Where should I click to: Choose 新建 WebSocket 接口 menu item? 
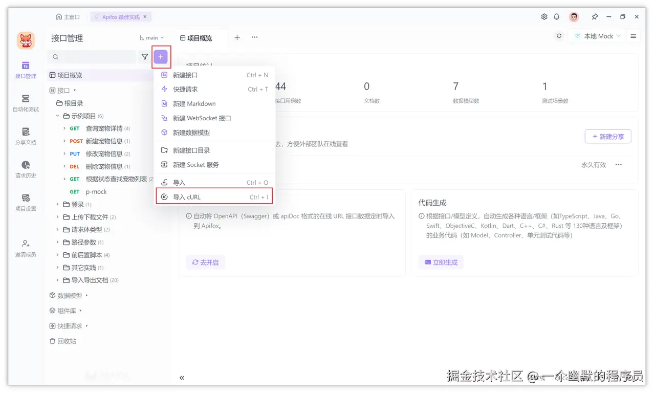(214, 118)
